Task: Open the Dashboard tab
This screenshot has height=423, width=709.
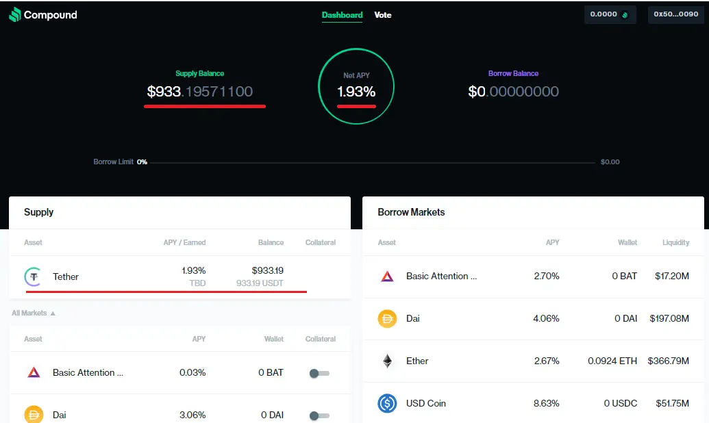Action: coord(342,15)
